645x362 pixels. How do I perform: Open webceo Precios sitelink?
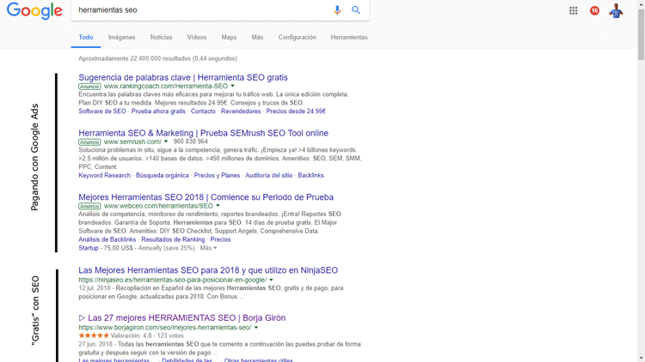pos(220,239)
